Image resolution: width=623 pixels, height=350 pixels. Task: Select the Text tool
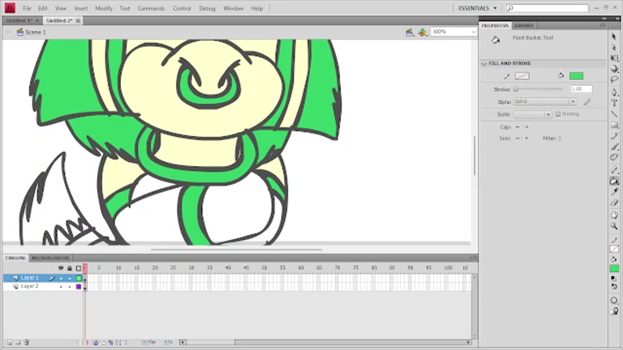tap(614, 103)
